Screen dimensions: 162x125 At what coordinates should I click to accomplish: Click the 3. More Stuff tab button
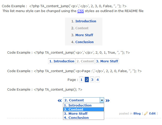(x=107, y=61)
